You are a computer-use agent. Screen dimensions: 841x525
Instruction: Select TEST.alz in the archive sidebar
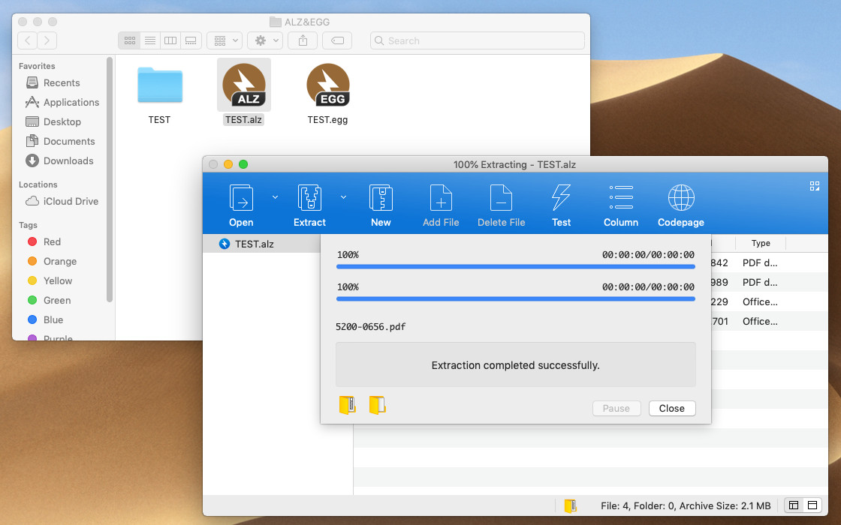click(x=254, y=244)
